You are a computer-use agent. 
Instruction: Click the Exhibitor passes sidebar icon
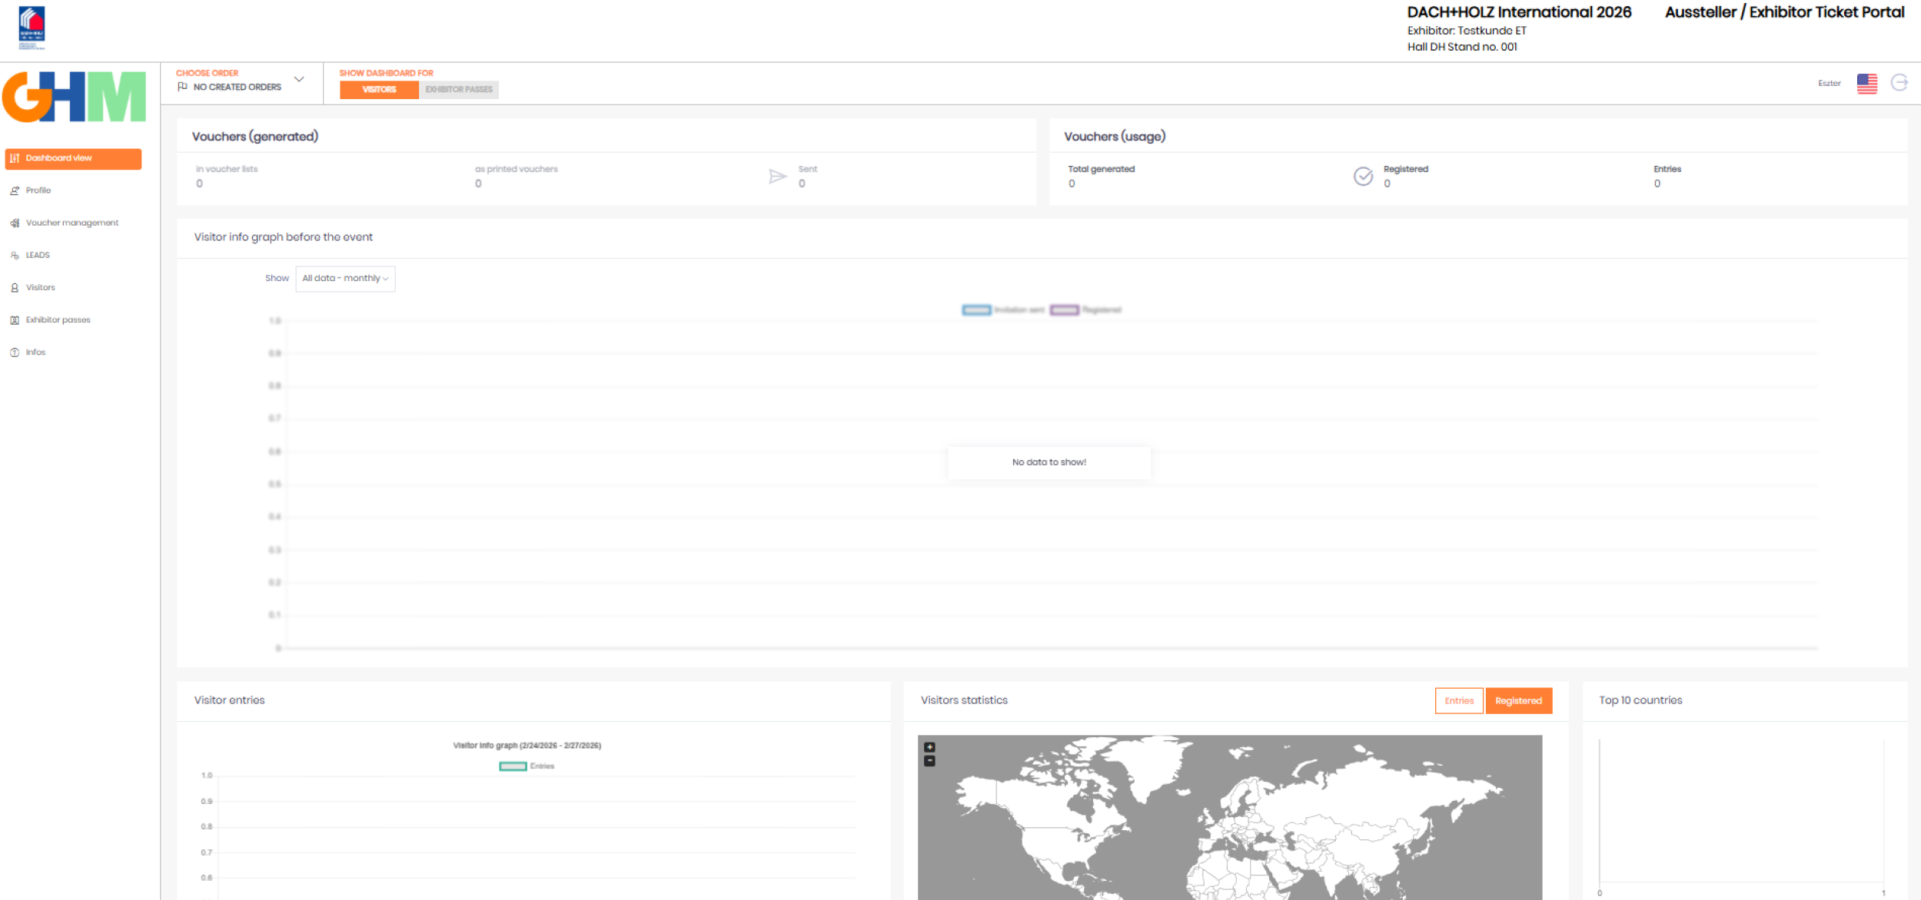(x=15, y=320)
